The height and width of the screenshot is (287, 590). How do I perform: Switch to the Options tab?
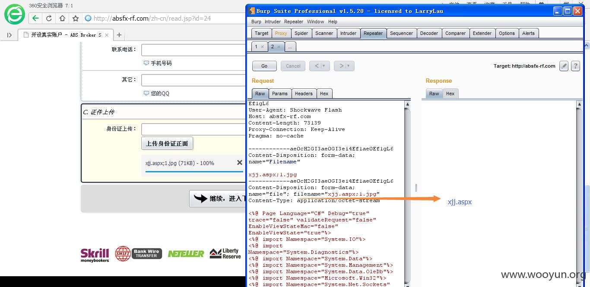click(x=507, y=33)
